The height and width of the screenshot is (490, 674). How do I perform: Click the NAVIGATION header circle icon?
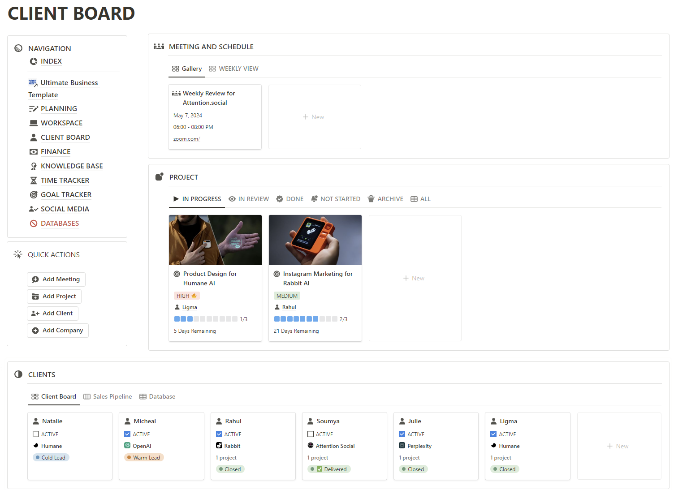click(x=18, y=48)
